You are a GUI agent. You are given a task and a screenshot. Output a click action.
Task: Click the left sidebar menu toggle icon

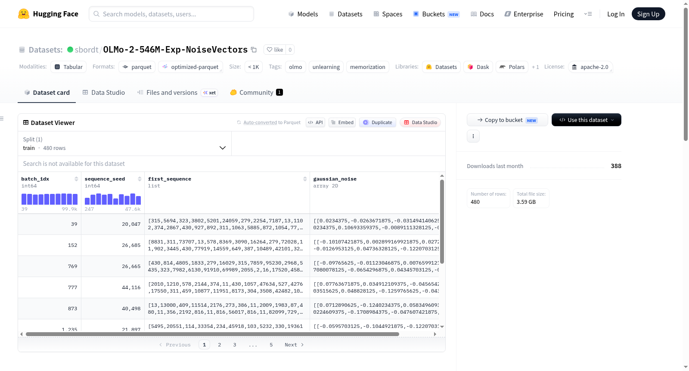tap(2, 118)
